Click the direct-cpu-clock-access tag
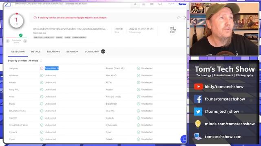 44,37
